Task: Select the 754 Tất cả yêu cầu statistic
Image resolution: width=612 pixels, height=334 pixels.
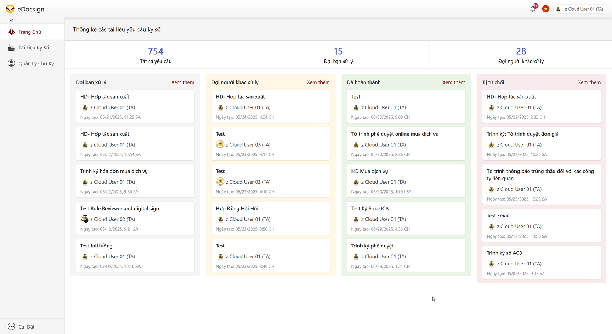Action: (156, 55)
